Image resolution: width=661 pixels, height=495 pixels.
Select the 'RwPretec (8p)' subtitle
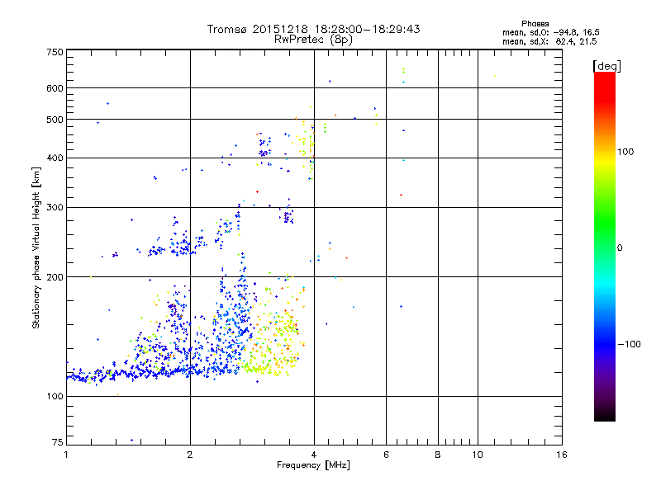click(x=313, y=40)
